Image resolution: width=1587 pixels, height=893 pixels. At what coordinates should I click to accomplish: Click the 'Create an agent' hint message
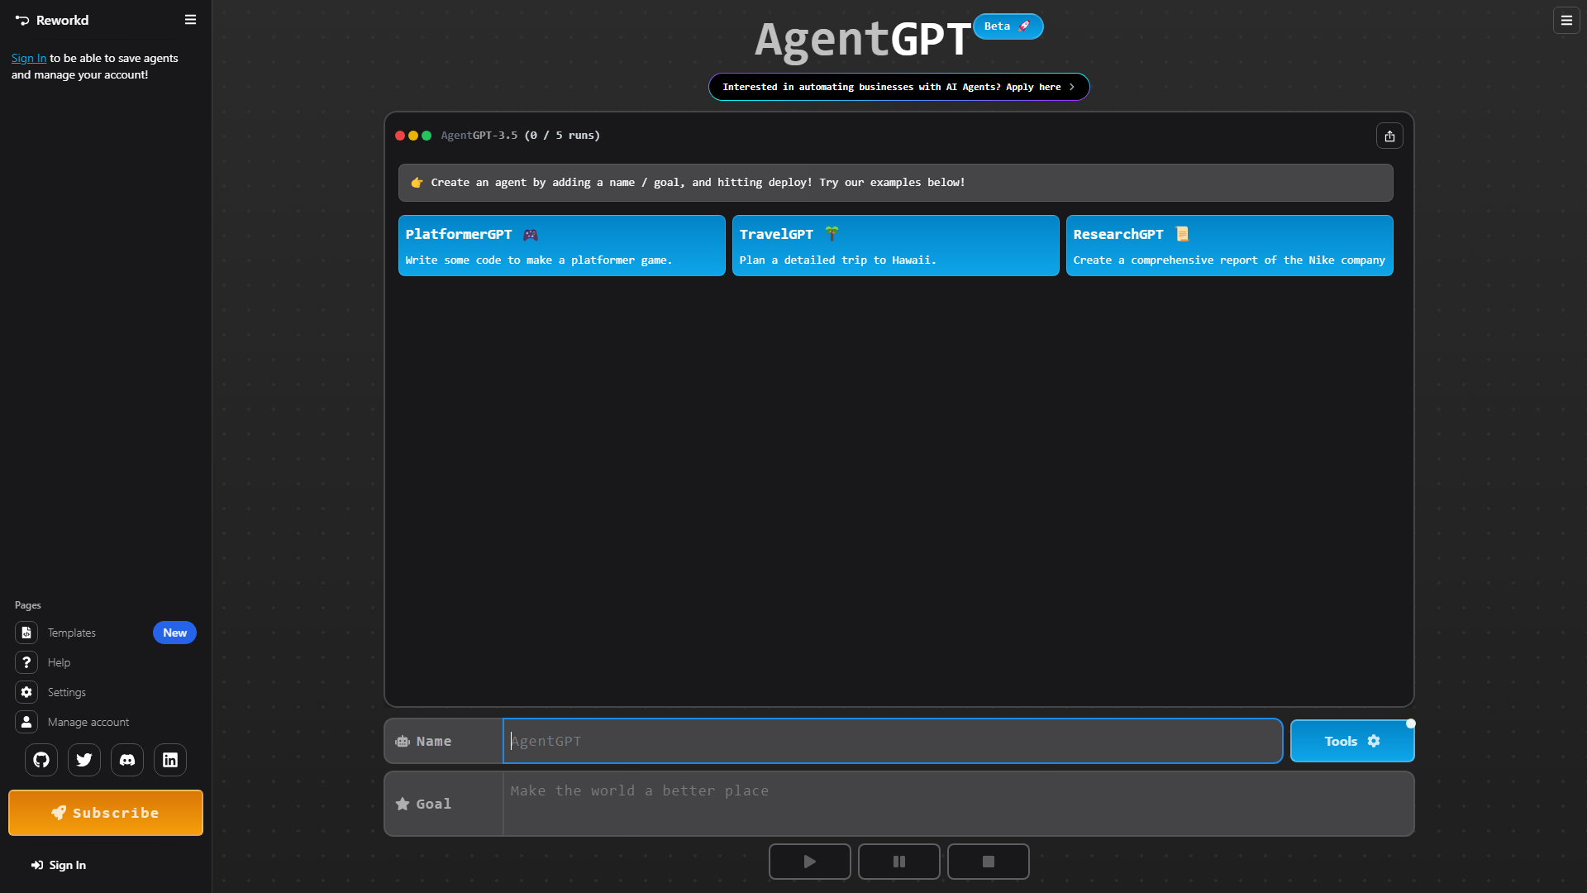896,183
